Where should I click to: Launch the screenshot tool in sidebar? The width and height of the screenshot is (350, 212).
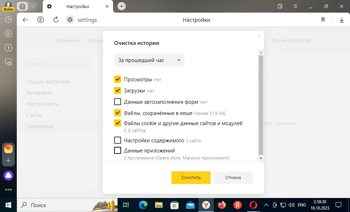(8, 62)
